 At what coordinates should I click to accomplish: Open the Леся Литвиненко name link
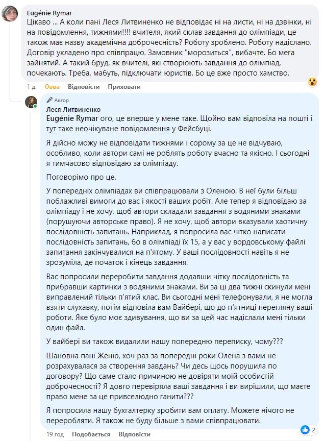tap(73, 109)
